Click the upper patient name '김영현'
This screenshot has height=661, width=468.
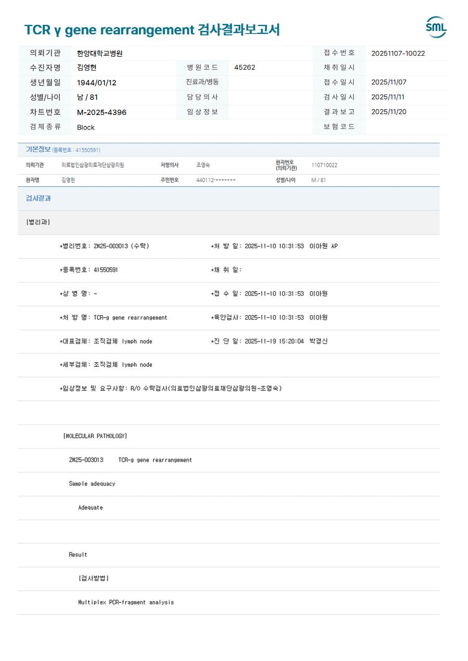coord(87,68)
